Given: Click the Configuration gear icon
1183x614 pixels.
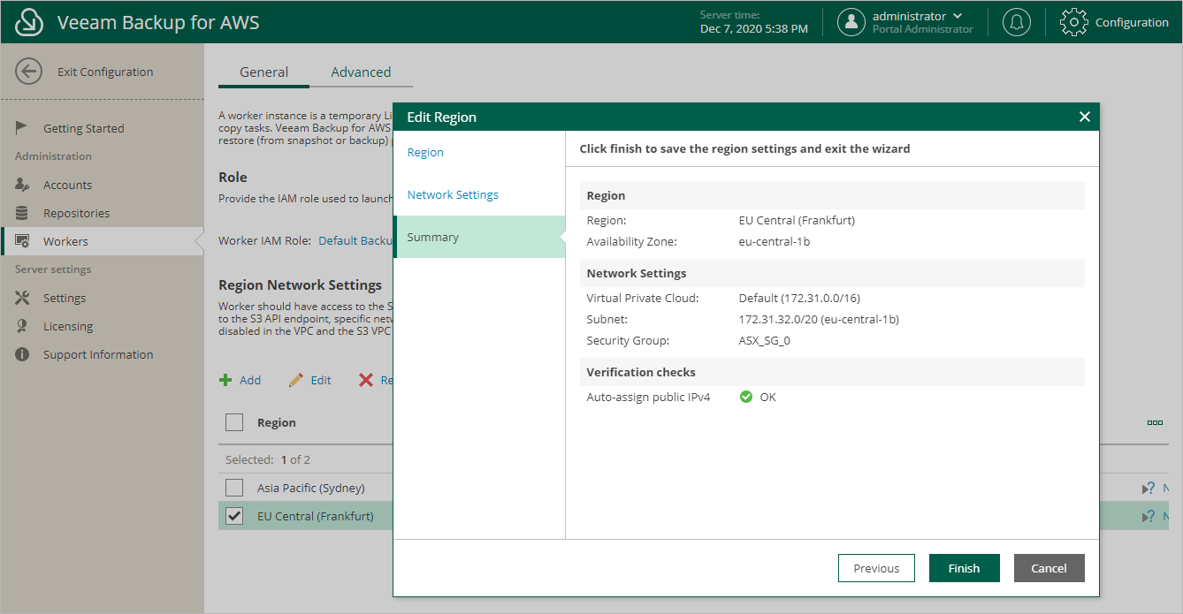Looking at the screenshot, I should click(x=1073, y=22).
